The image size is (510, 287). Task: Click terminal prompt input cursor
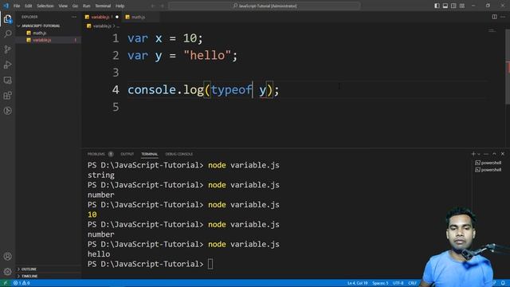[x=210, y=264]
